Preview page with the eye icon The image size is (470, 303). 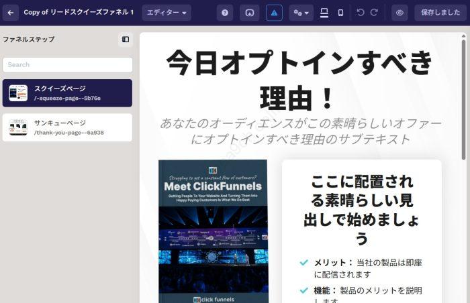coord(399,13)
